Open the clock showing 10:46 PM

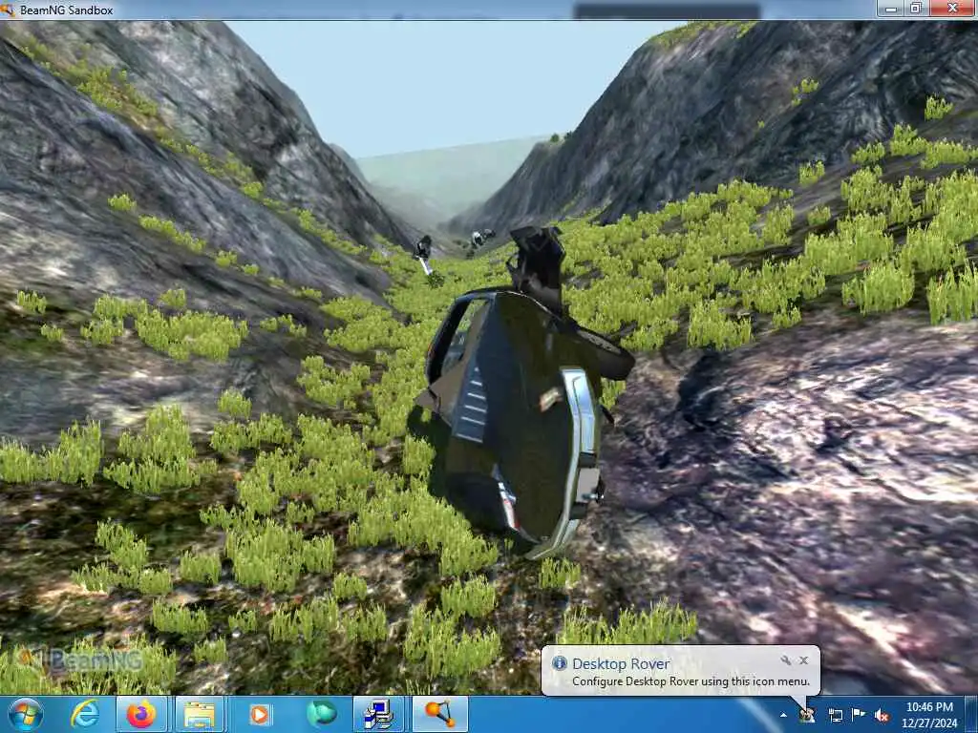(x=929, y=714)
